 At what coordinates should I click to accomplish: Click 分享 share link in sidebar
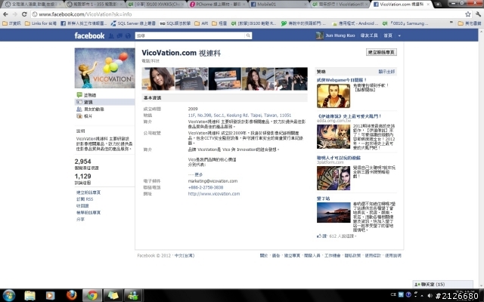click(81, 220)
